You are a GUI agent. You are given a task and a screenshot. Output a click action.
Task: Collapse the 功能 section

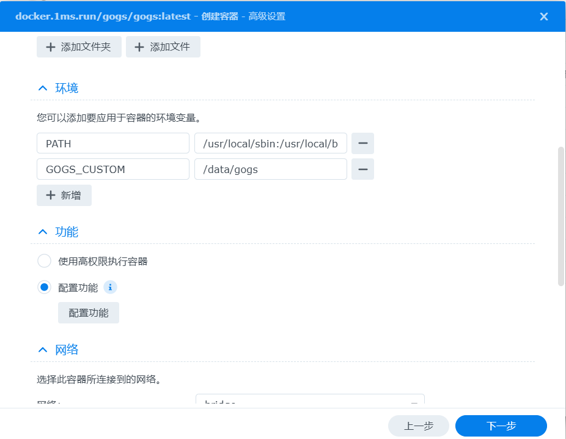[42, 231]
